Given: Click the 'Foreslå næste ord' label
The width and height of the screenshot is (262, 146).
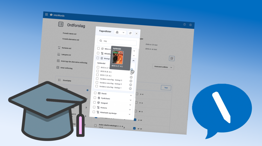Looking at the screenshot, I should (x=70, y=33).
